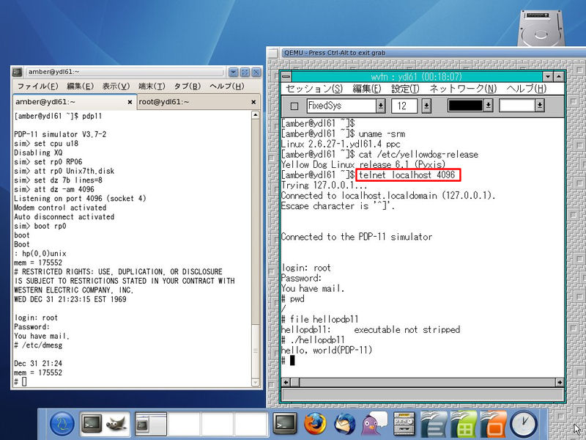Click "Connected to the PDP-11 simulator" line

[x=357, y=237]
